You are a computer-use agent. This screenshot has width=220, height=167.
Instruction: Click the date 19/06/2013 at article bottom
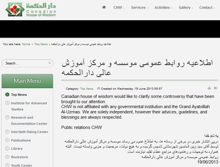tap(208, 162)
